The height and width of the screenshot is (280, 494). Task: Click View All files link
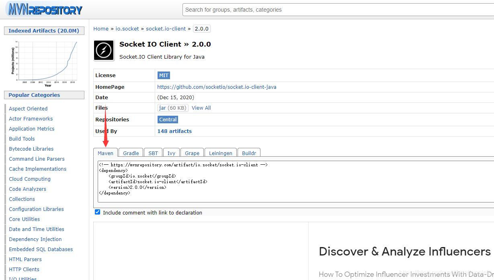(201, 108)
